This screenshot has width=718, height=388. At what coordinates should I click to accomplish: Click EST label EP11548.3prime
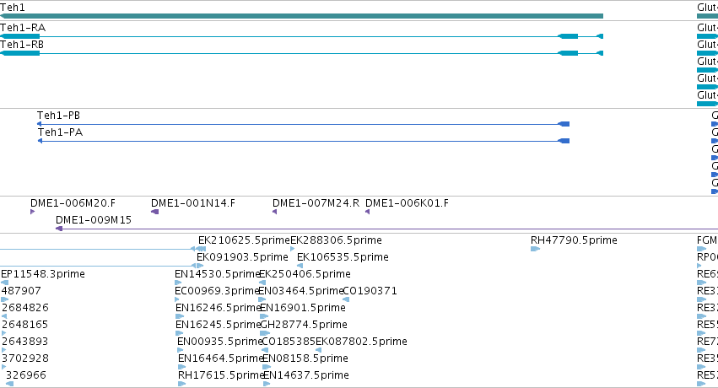pos(43,274)
